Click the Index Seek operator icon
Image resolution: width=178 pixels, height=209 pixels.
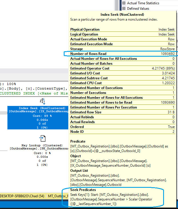coord(43,101)
